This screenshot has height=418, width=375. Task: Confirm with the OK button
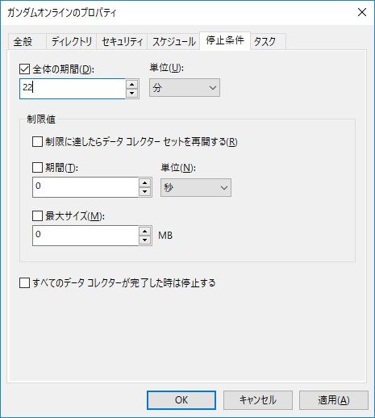coord(181,400)
